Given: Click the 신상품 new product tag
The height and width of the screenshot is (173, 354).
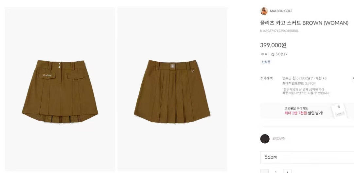Looking at the screenshot, I should 266,62.
